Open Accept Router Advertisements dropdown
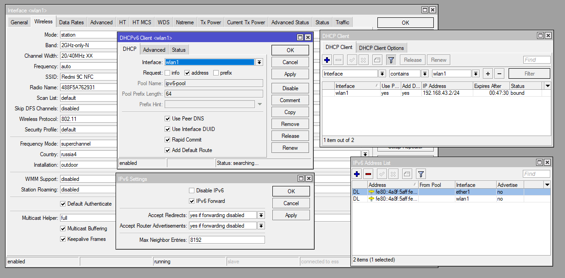This screenshot has height=278, width=565. (261, 226)
